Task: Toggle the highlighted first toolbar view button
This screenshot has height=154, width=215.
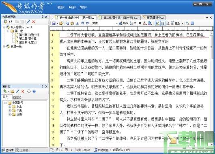Action: [157, 23]
